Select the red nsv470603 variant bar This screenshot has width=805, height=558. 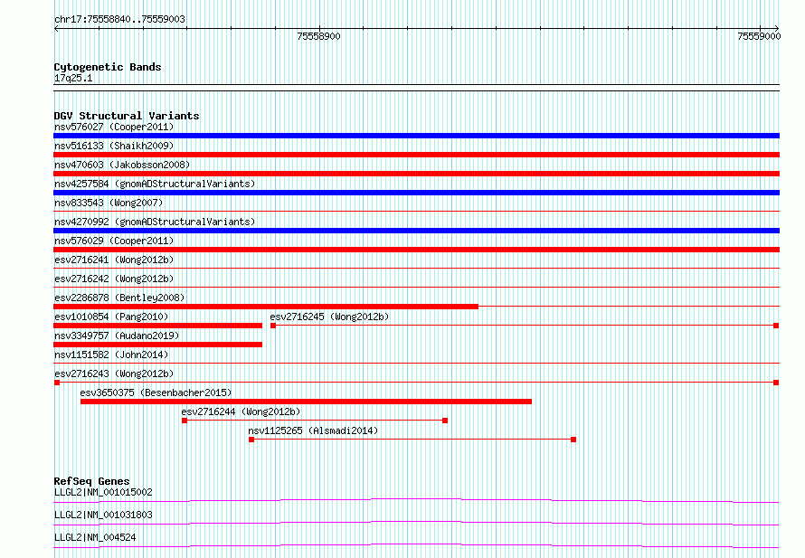[x=416, y=174]
